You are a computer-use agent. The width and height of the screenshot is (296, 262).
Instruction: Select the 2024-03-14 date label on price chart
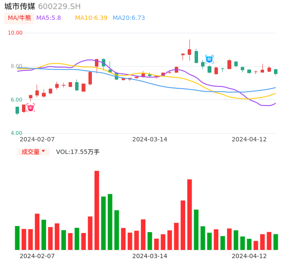click(x=149, y=139)
